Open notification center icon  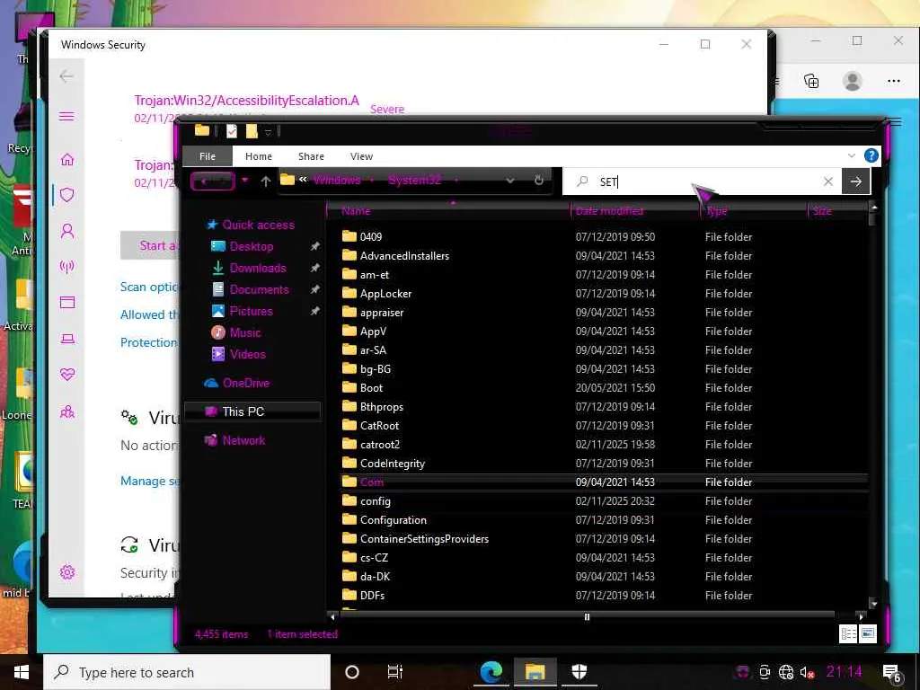tap(892, 674)
